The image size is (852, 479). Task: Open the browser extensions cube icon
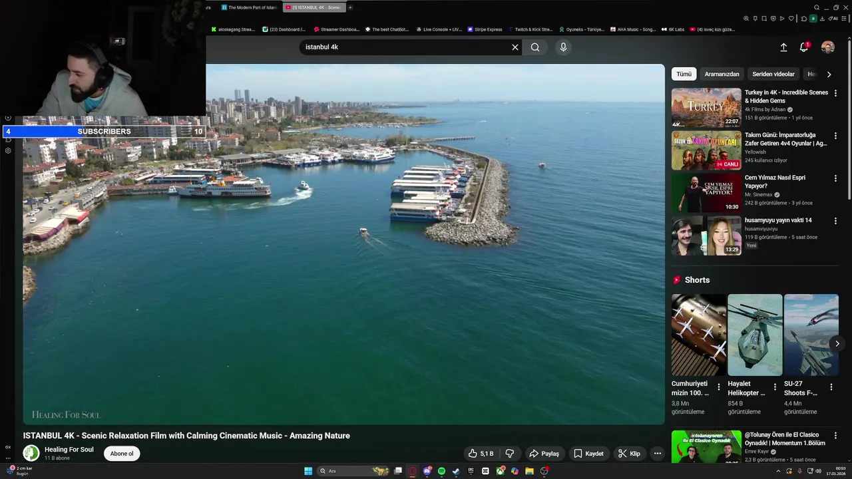pyautogui.click(x=803, y=19)
